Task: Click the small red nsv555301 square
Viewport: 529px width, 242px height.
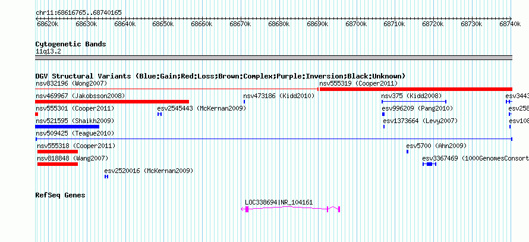Action: (x=36, y=114)
